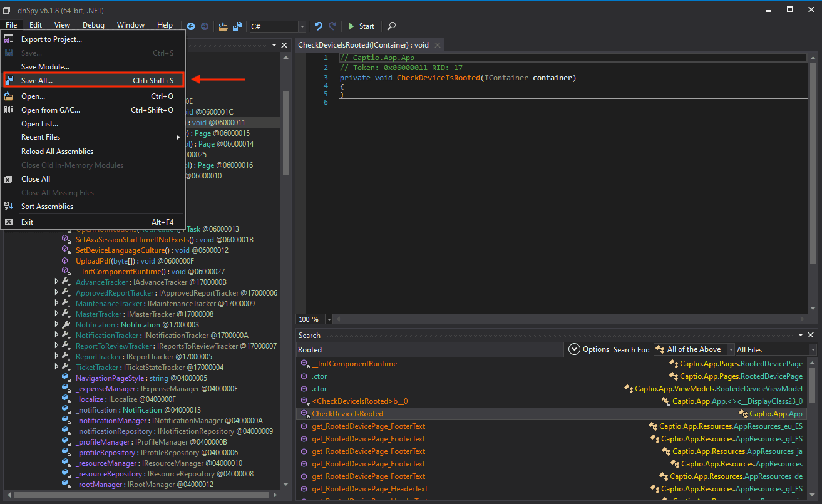
Task: Select get_RootedDevicePage_HeaderText search result
Action: click(552, 489)
